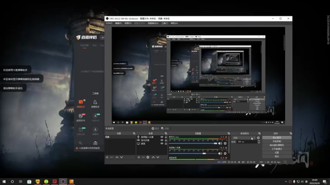Open gear settings for audio input capture track
Viewport: 330px width, 185px height.
click(x=225, y=153)
